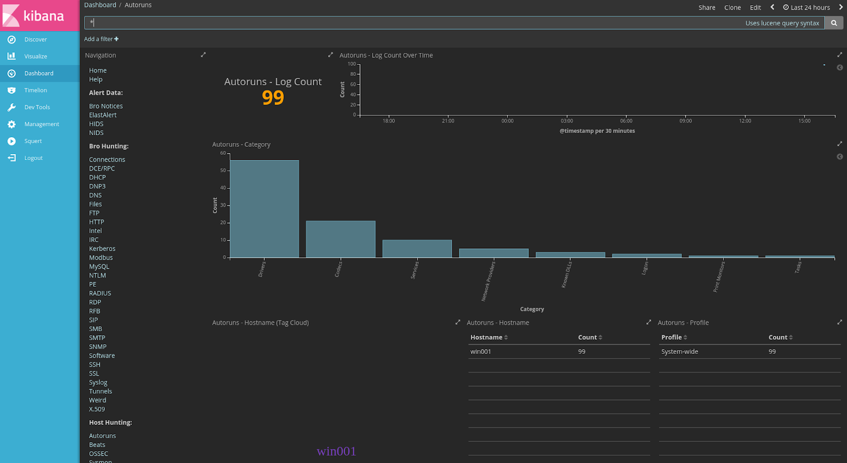
Task: Open Dashboard from the gauge icon
Action: tap(12, 73)
